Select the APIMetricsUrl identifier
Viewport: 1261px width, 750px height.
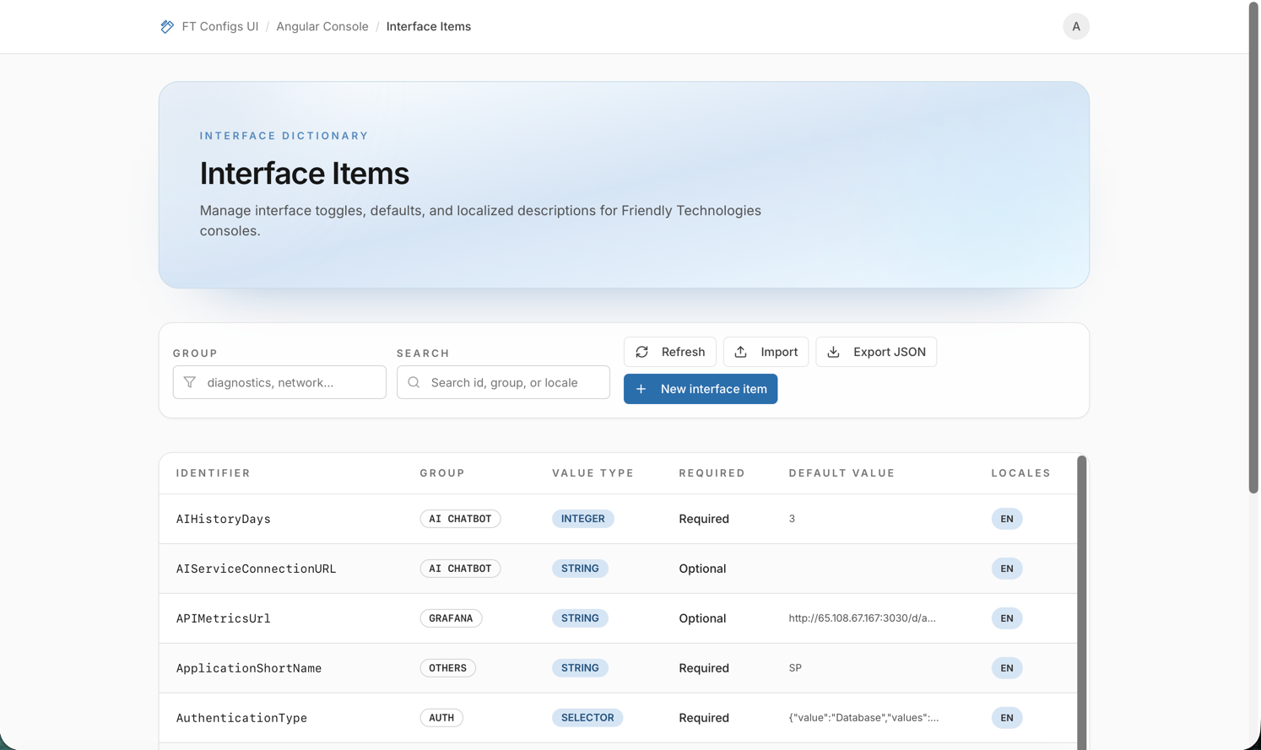click(x=224, y=618)
